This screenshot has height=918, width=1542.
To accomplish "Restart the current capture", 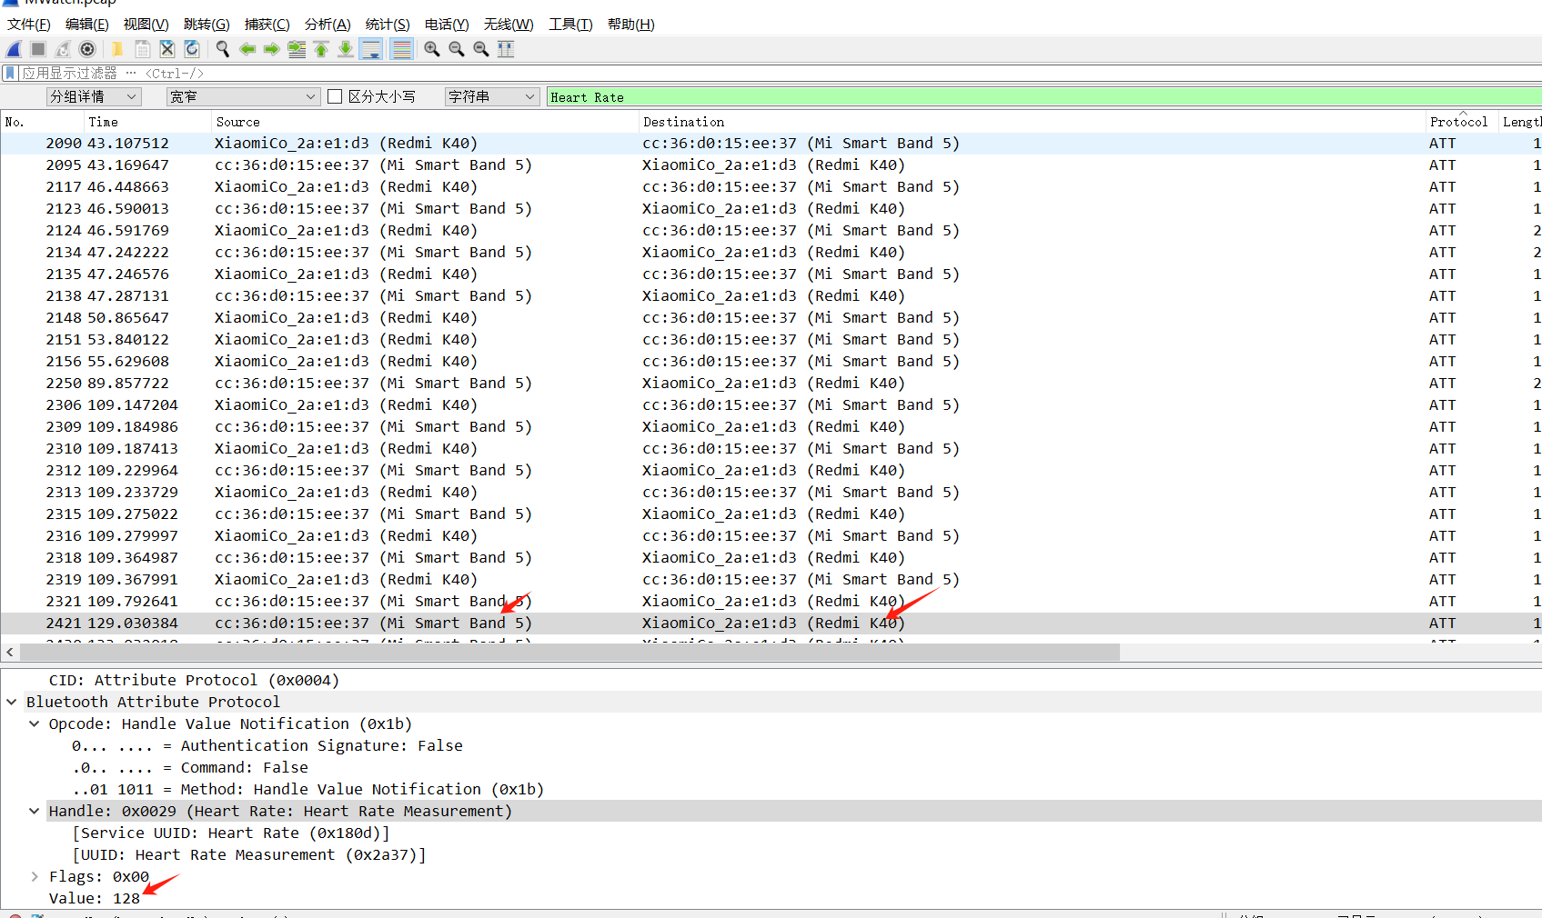I will [x=63, y=49].
